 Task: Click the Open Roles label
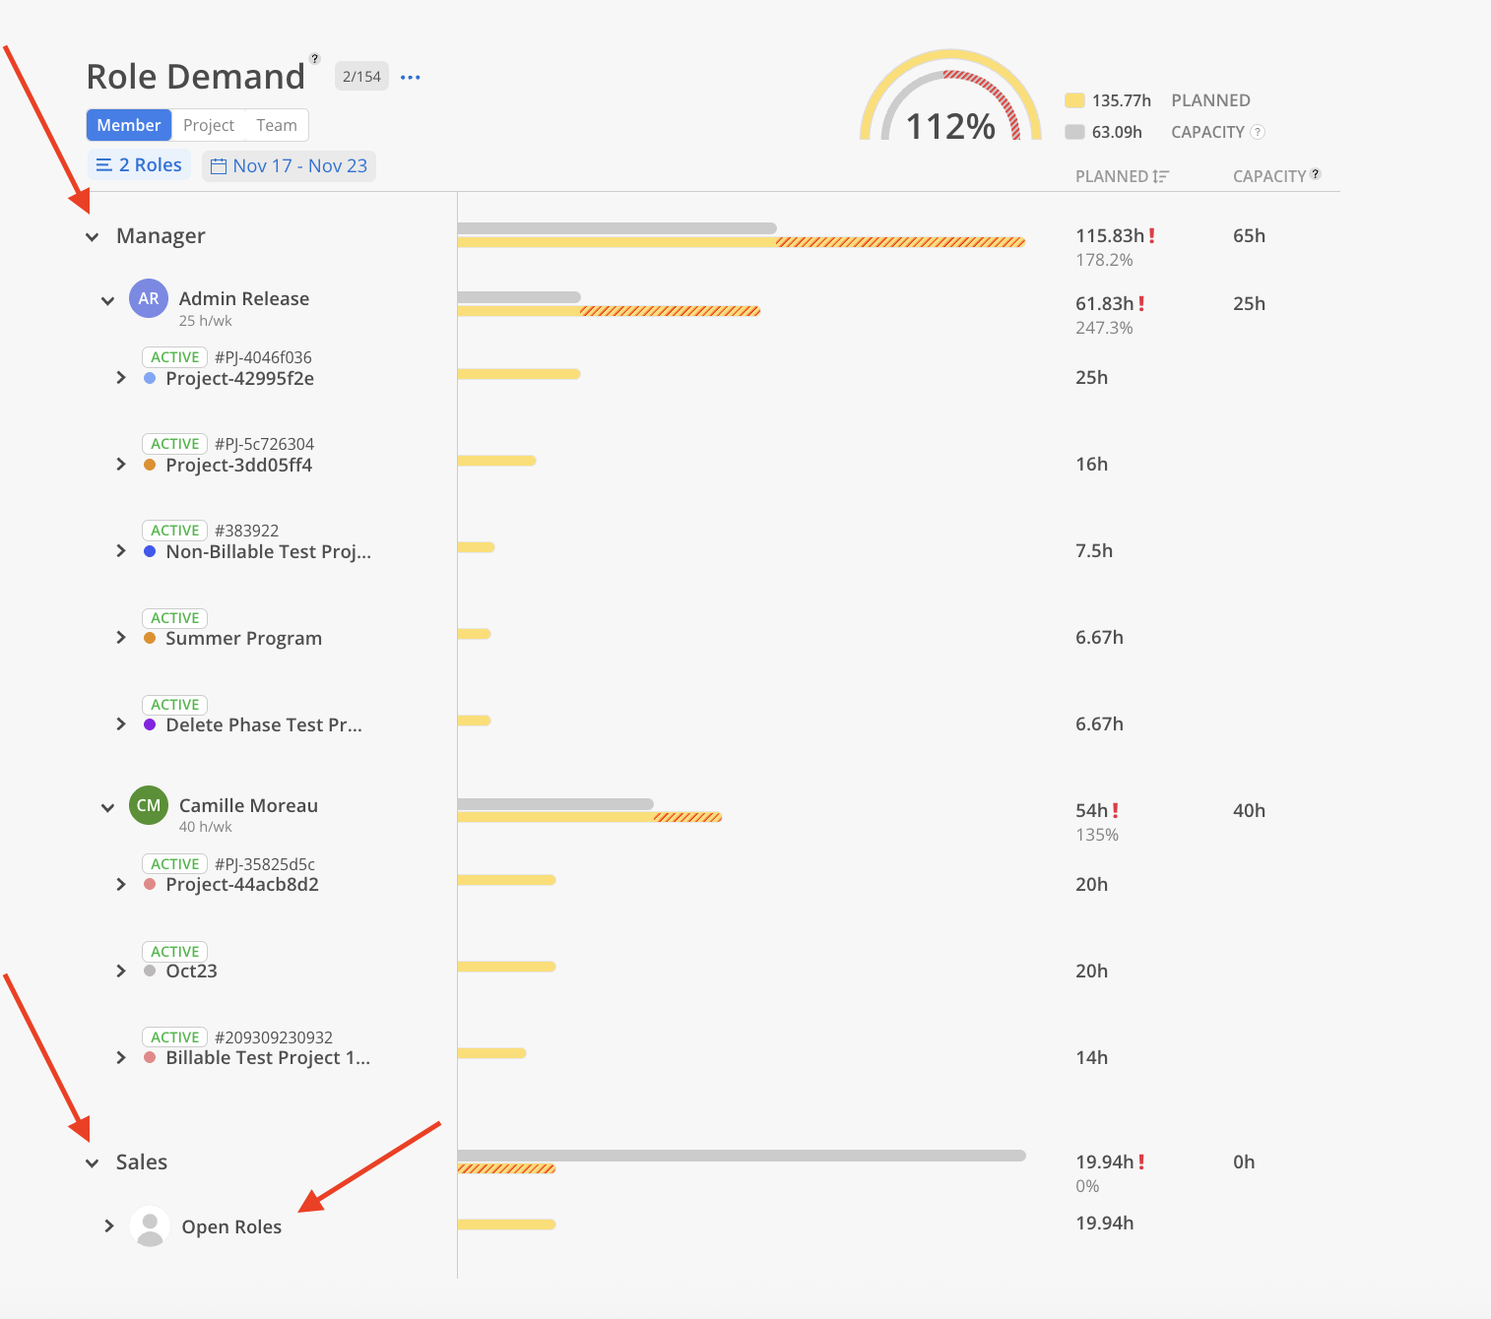pyautogui.click(x=231, y=1226)
